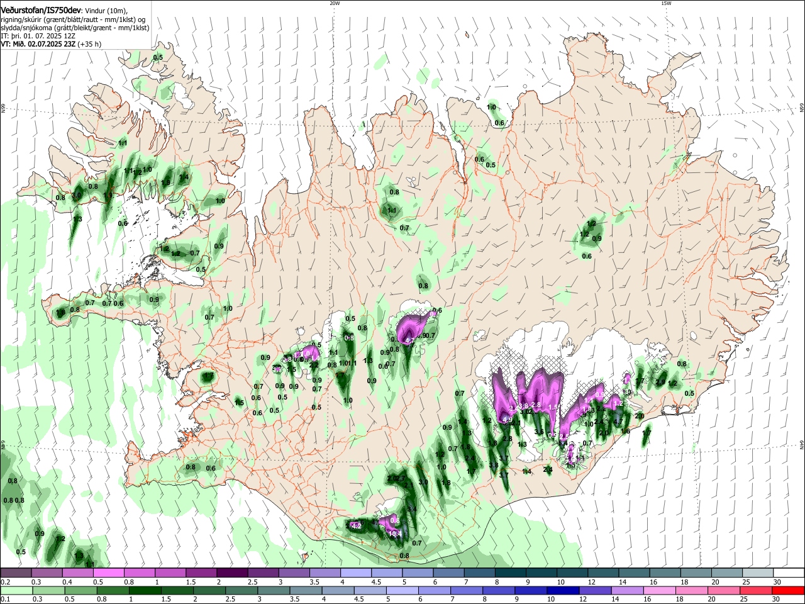Click the '30' label in the lower legend row

tap(777, 600)
